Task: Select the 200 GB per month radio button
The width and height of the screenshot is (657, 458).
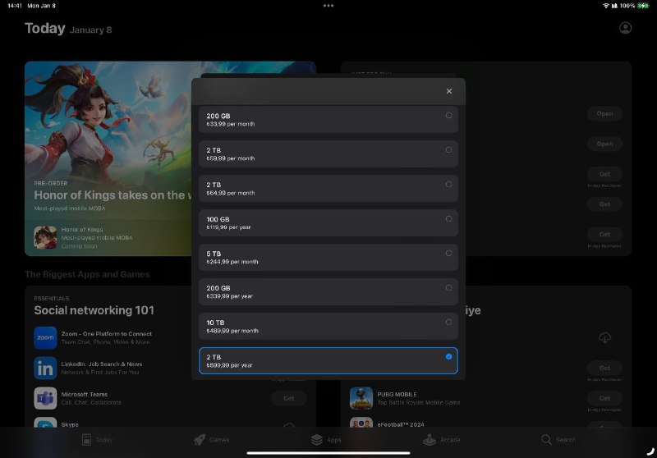Action: click(448, 116)
